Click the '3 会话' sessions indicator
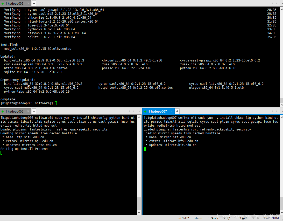Viewport: 283px width, 221px height. click(x=243, y=218)
